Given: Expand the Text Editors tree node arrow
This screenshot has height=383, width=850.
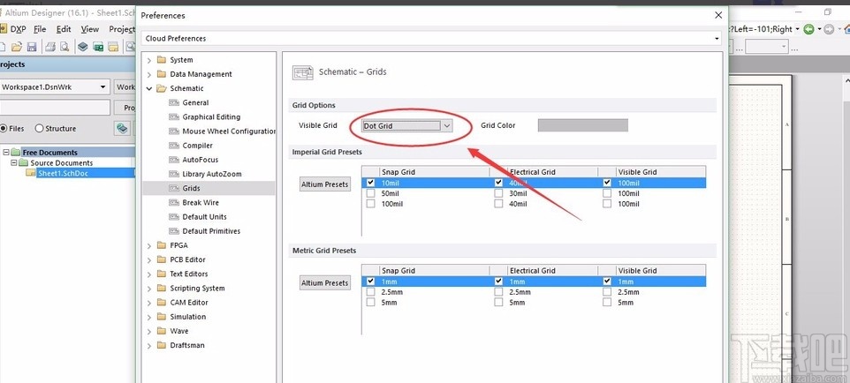Looking at the screenshot, I should (149, 274).
